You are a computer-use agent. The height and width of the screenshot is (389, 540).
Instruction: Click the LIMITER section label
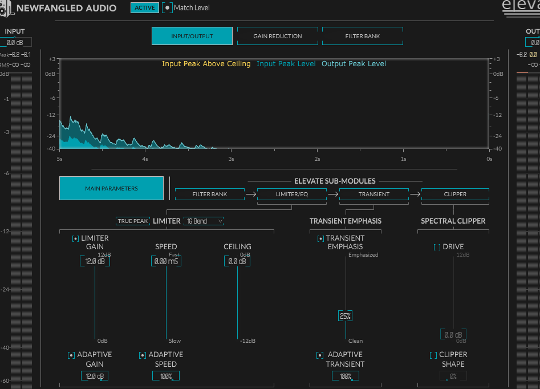point(167,221)
